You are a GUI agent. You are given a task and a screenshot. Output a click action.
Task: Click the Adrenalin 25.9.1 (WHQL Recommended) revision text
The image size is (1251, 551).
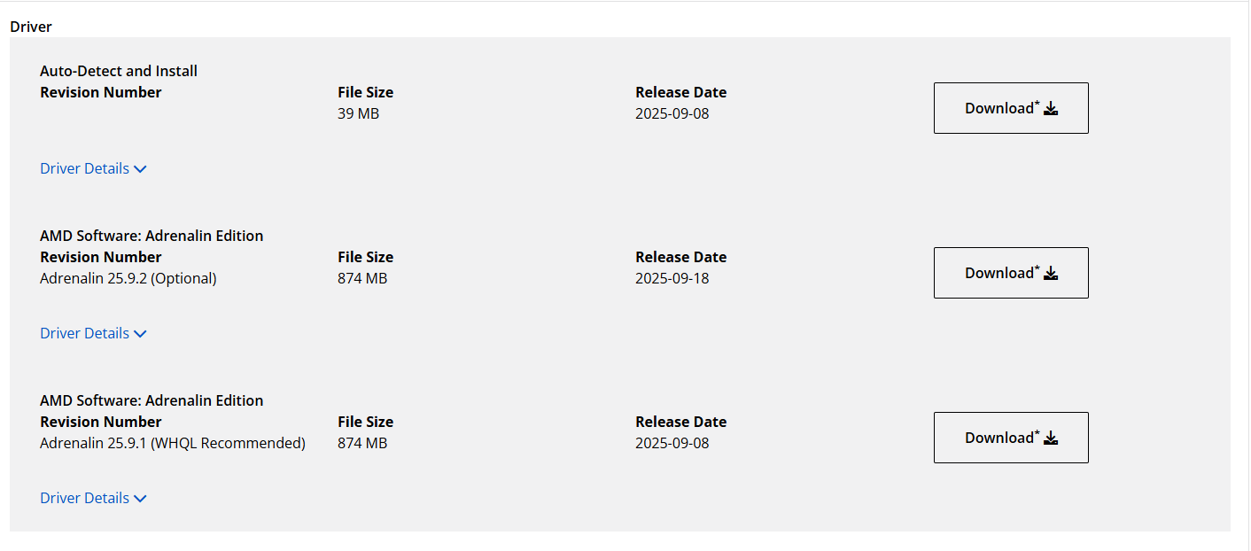pos(173,443)
